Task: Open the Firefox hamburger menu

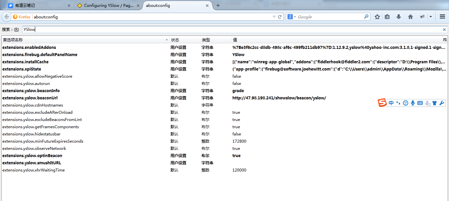Action: click(442, 17)
